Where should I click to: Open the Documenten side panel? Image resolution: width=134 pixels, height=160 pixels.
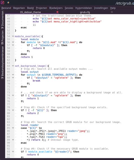coord(3,20)
